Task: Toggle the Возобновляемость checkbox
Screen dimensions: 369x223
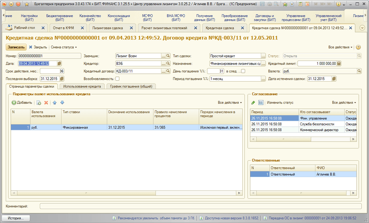Action: 117,79
